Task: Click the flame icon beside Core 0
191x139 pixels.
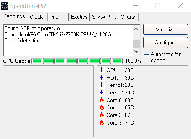Action: [102, 100]
